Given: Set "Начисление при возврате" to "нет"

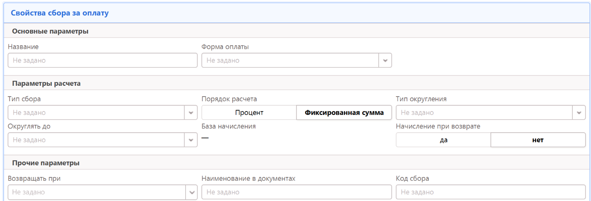Looking at the screenshot, I should click(538, 140).
